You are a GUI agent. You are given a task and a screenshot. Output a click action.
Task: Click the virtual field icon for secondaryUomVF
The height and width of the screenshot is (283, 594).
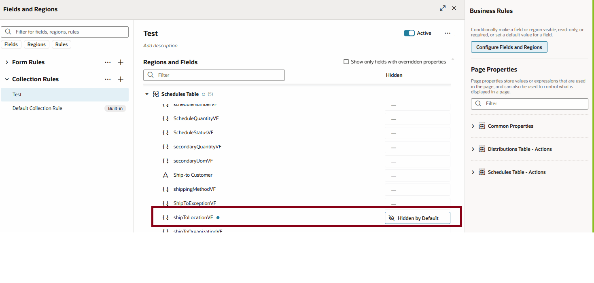(x=165, y=161)
